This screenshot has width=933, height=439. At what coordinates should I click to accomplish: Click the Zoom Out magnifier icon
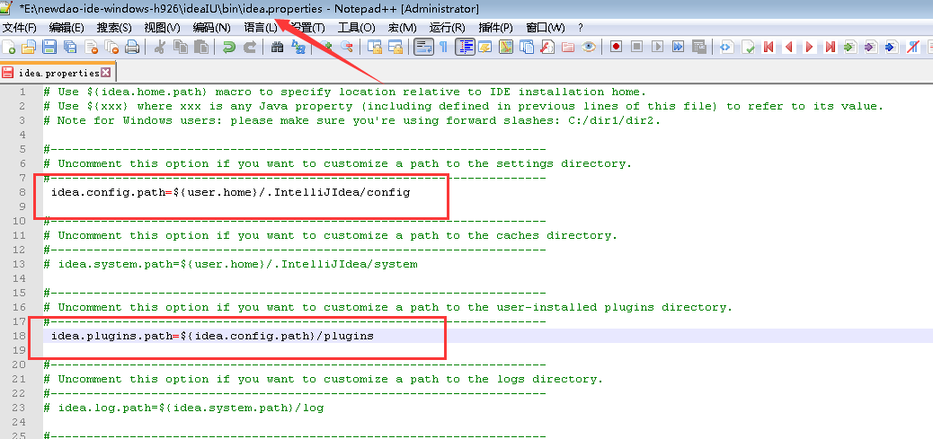point(346,47)
